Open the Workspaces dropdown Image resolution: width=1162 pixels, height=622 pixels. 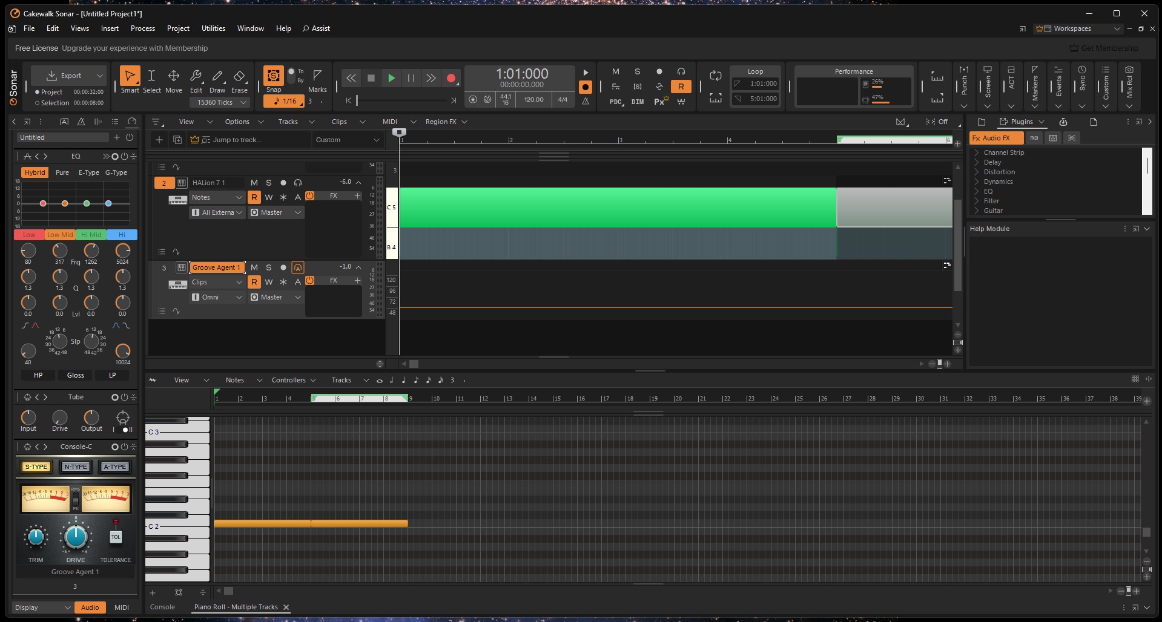click(1080, 28)
